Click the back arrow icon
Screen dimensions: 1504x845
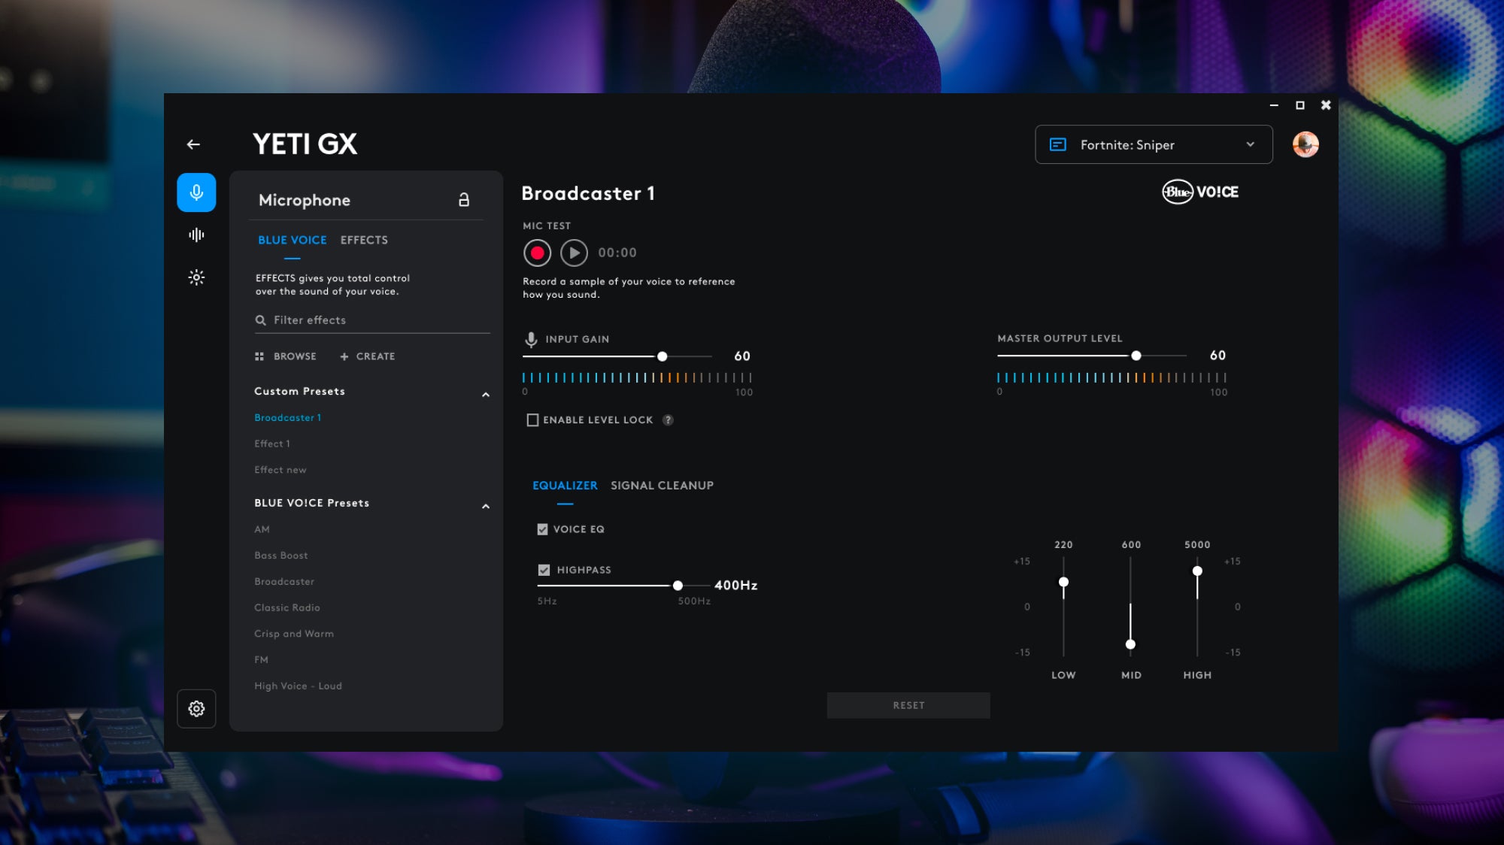tap(193, 144)
